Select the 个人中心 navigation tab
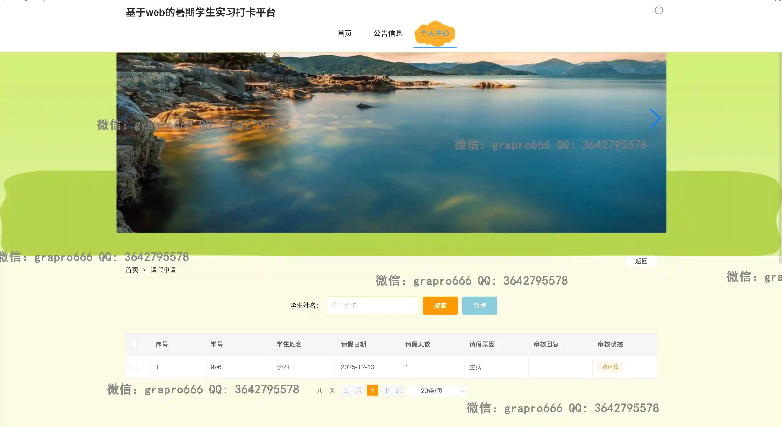The height and width of the screenshot is (427, 782). [x=435, y=33]
